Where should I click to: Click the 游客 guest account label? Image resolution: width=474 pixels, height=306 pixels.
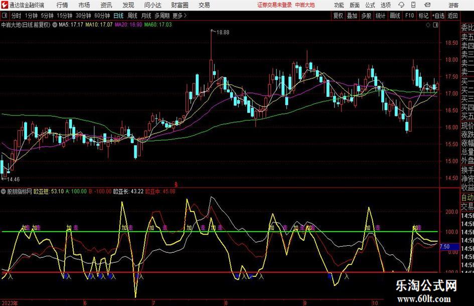(x=453, y=5)
